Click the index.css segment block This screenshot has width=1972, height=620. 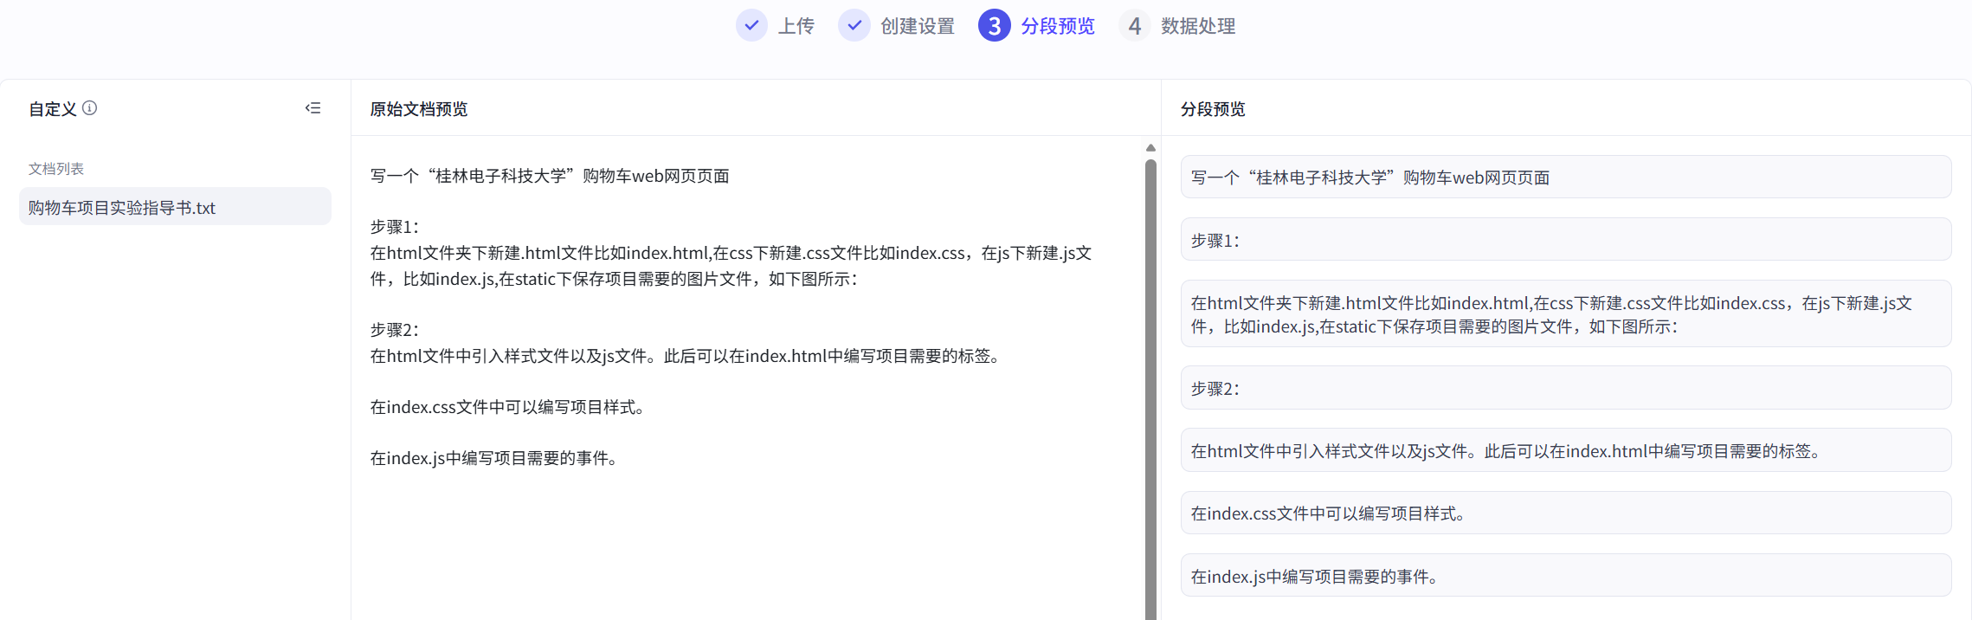1565,513
